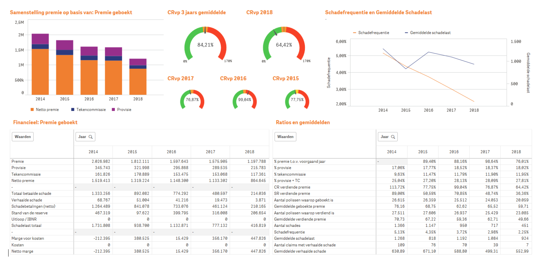
Task: Select the CRvp 2016 gauge showing 99,04%
Action: coord(245,99)
